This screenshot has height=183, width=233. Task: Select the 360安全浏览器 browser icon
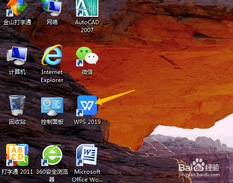point(52,155)
